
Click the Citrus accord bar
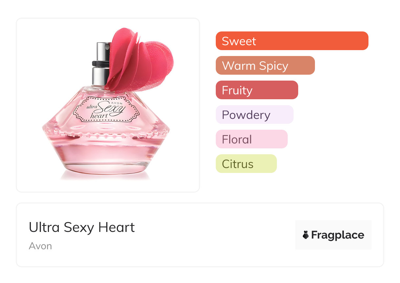pos(246,164)
